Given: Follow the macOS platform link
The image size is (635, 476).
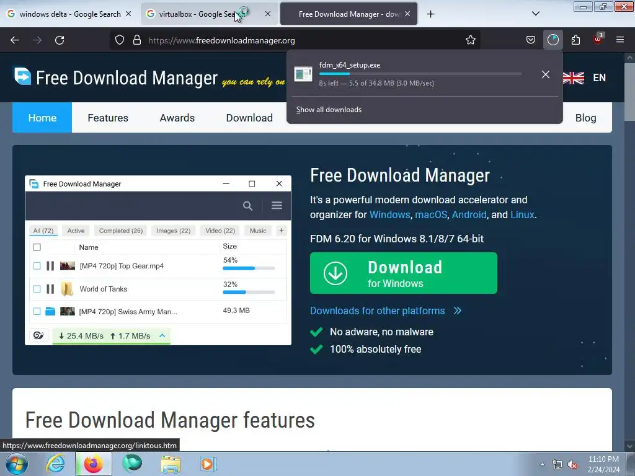Looking at the screenshot, I should (x=431, y=214).
